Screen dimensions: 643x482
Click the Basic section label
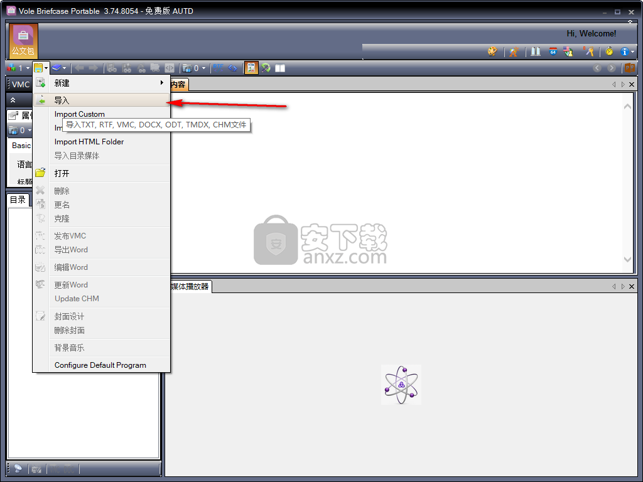pyautogui.click(x=21, y=146)
